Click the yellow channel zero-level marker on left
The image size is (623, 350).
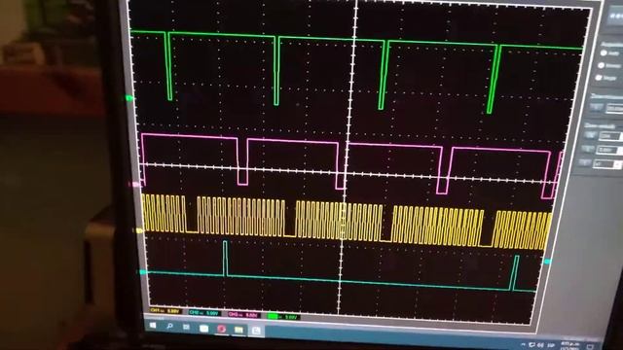(x=139, y=230)
